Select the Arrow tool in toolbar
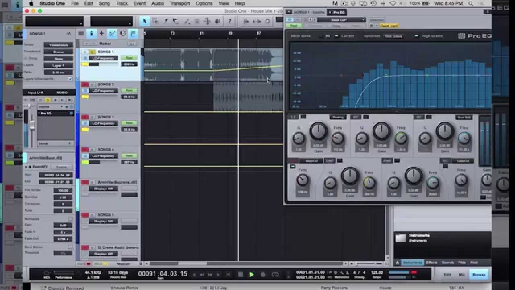 (144, 21)
